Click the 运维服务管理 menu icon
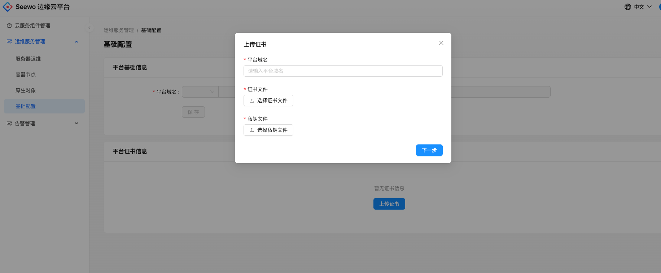This screenshot has height=273, width=661. click(x=9, y=41)
